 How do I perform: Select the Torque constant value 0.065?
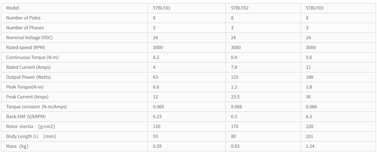(158, 107)
